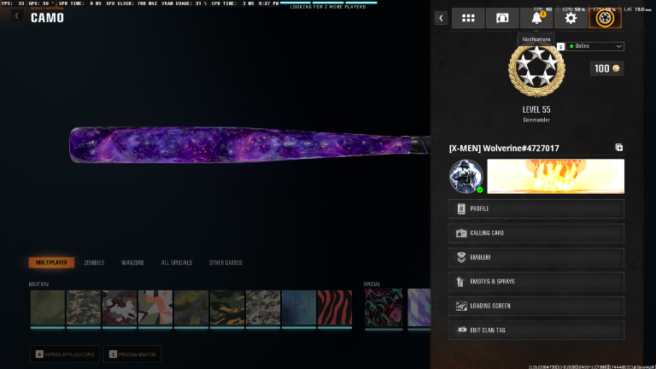Viewport: 656px width, 369px height.
Task: Click Remove Applied Camo button
Action: click(65, 354)
